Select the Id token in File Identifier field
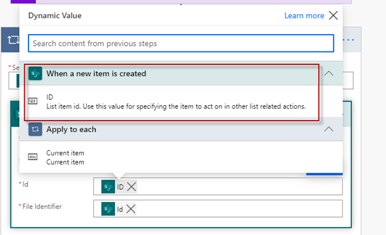Screen dimensions: 386x235 (x=119, y=210)
